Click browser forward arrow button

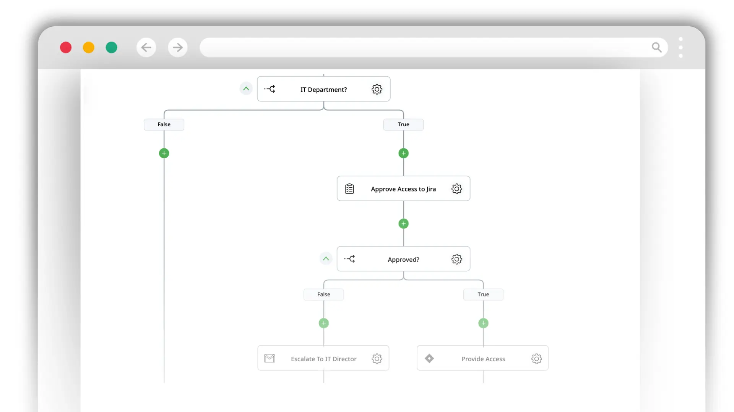(177, 47)
